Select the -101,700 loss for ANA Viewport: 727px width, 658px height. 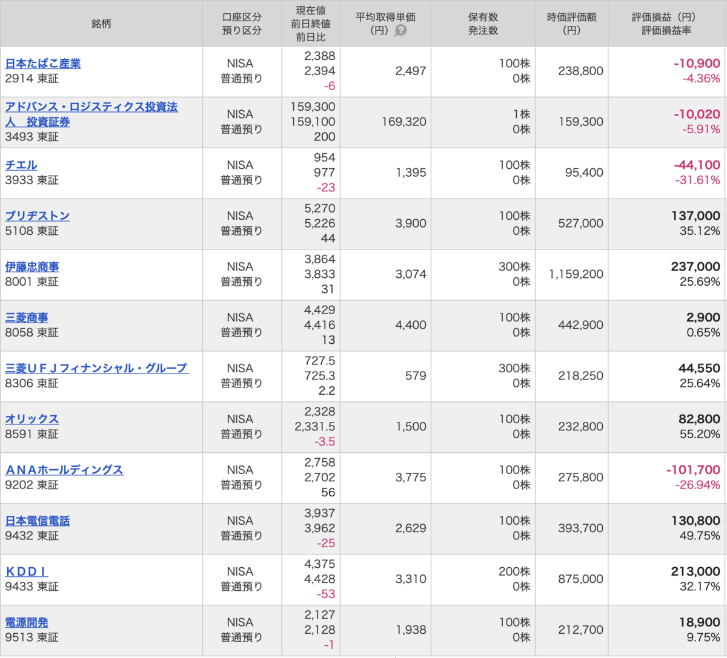coord(693,470)
